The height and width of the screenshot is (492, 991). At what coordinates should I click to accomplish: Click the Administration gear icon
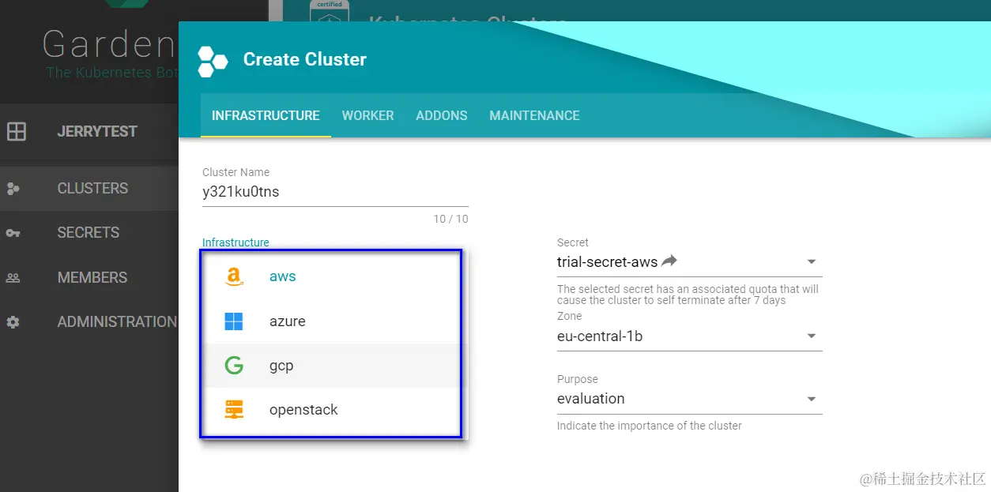coord(13,322)
